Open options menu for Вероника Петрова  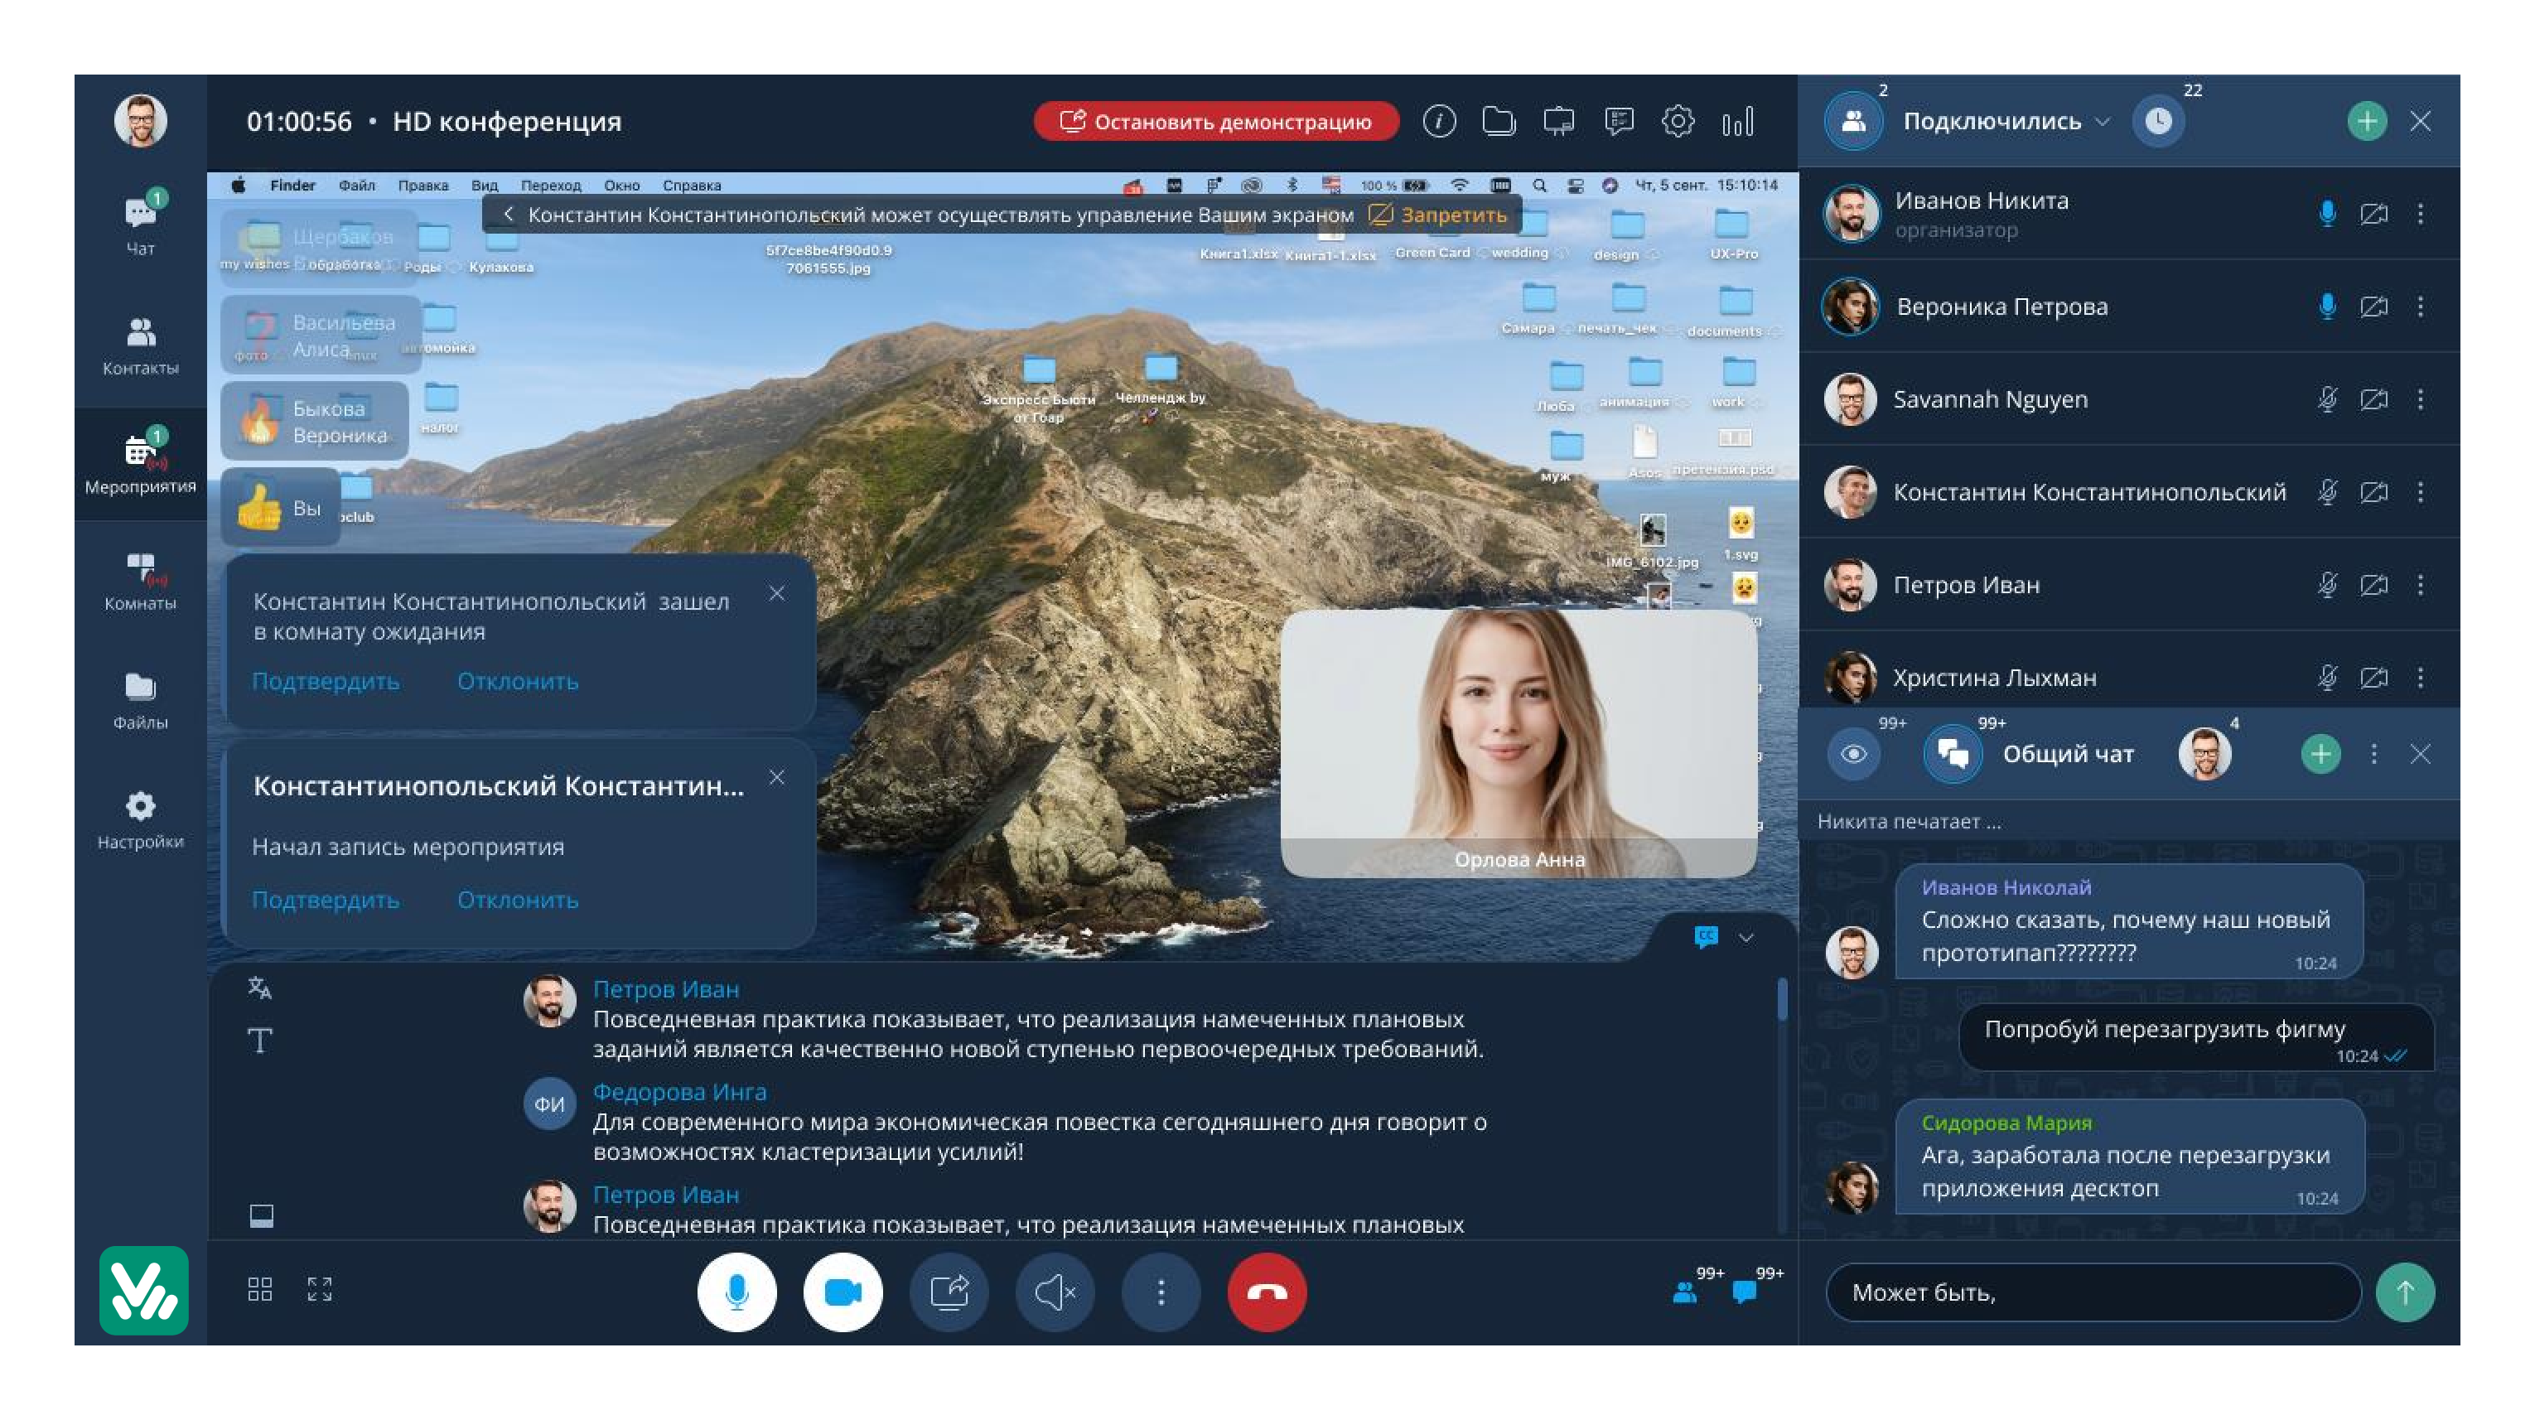click(x=2421, y=306)
